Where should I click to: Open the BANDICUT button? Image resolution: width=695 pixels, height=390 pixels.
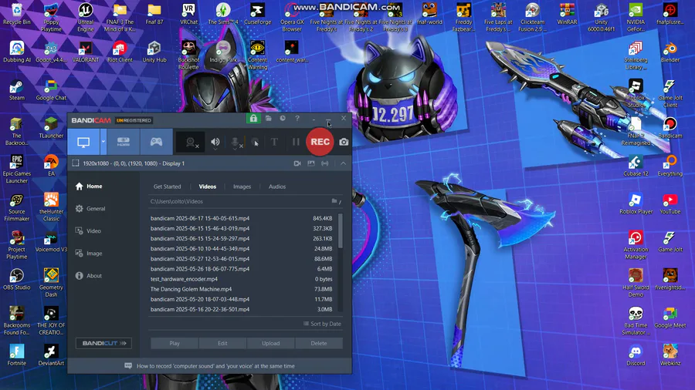[103, 343]
